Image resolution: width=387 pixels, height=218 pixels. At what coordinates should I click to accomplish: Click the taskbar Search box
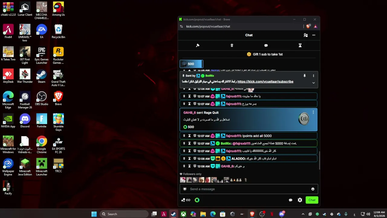coord(125,214)
